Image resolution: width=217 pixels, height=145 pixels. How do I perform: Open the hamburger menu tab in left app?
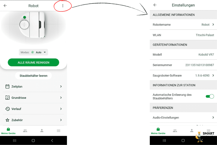[x=59, y=131]
